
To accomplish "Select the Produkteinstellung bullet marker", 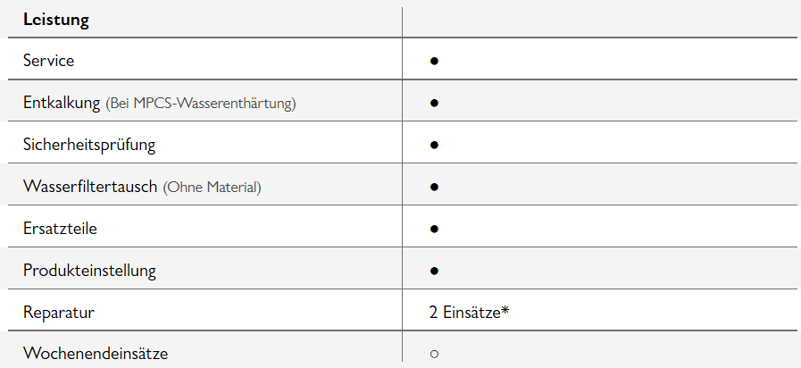I will click(x=434, y=270).
